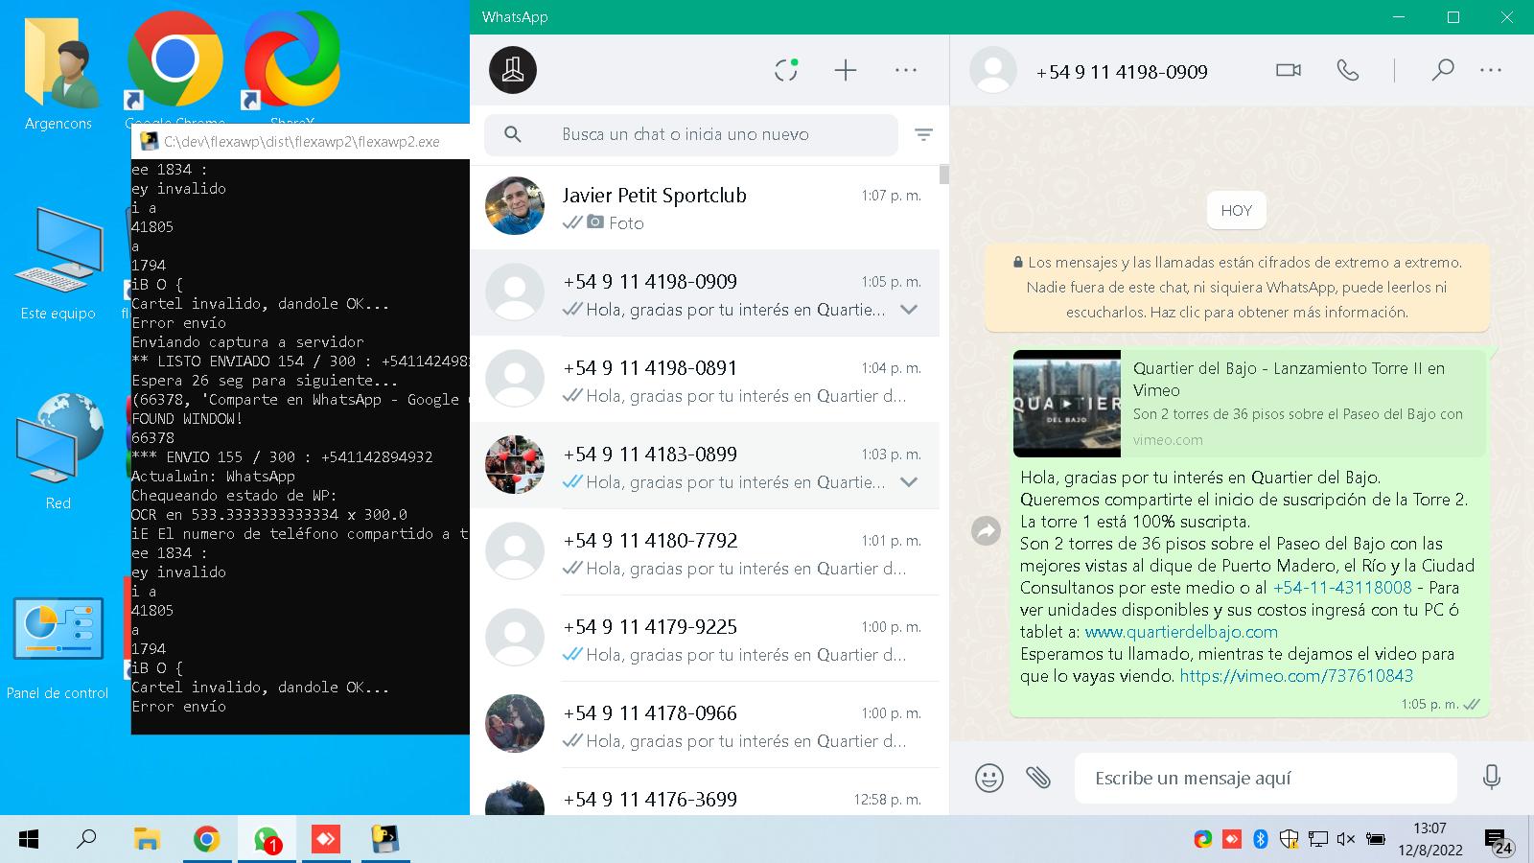Open chat +54 9 11 4198-0891

point(705,379)
